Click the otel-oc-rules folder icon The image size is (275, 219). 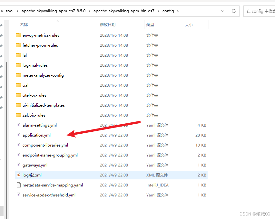19,95
